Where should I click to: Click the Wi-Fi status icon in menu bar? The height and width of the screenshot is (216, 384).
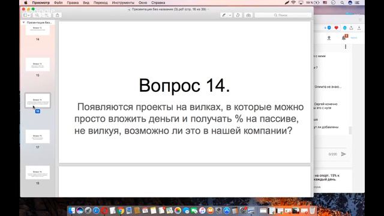coord(293,2)
